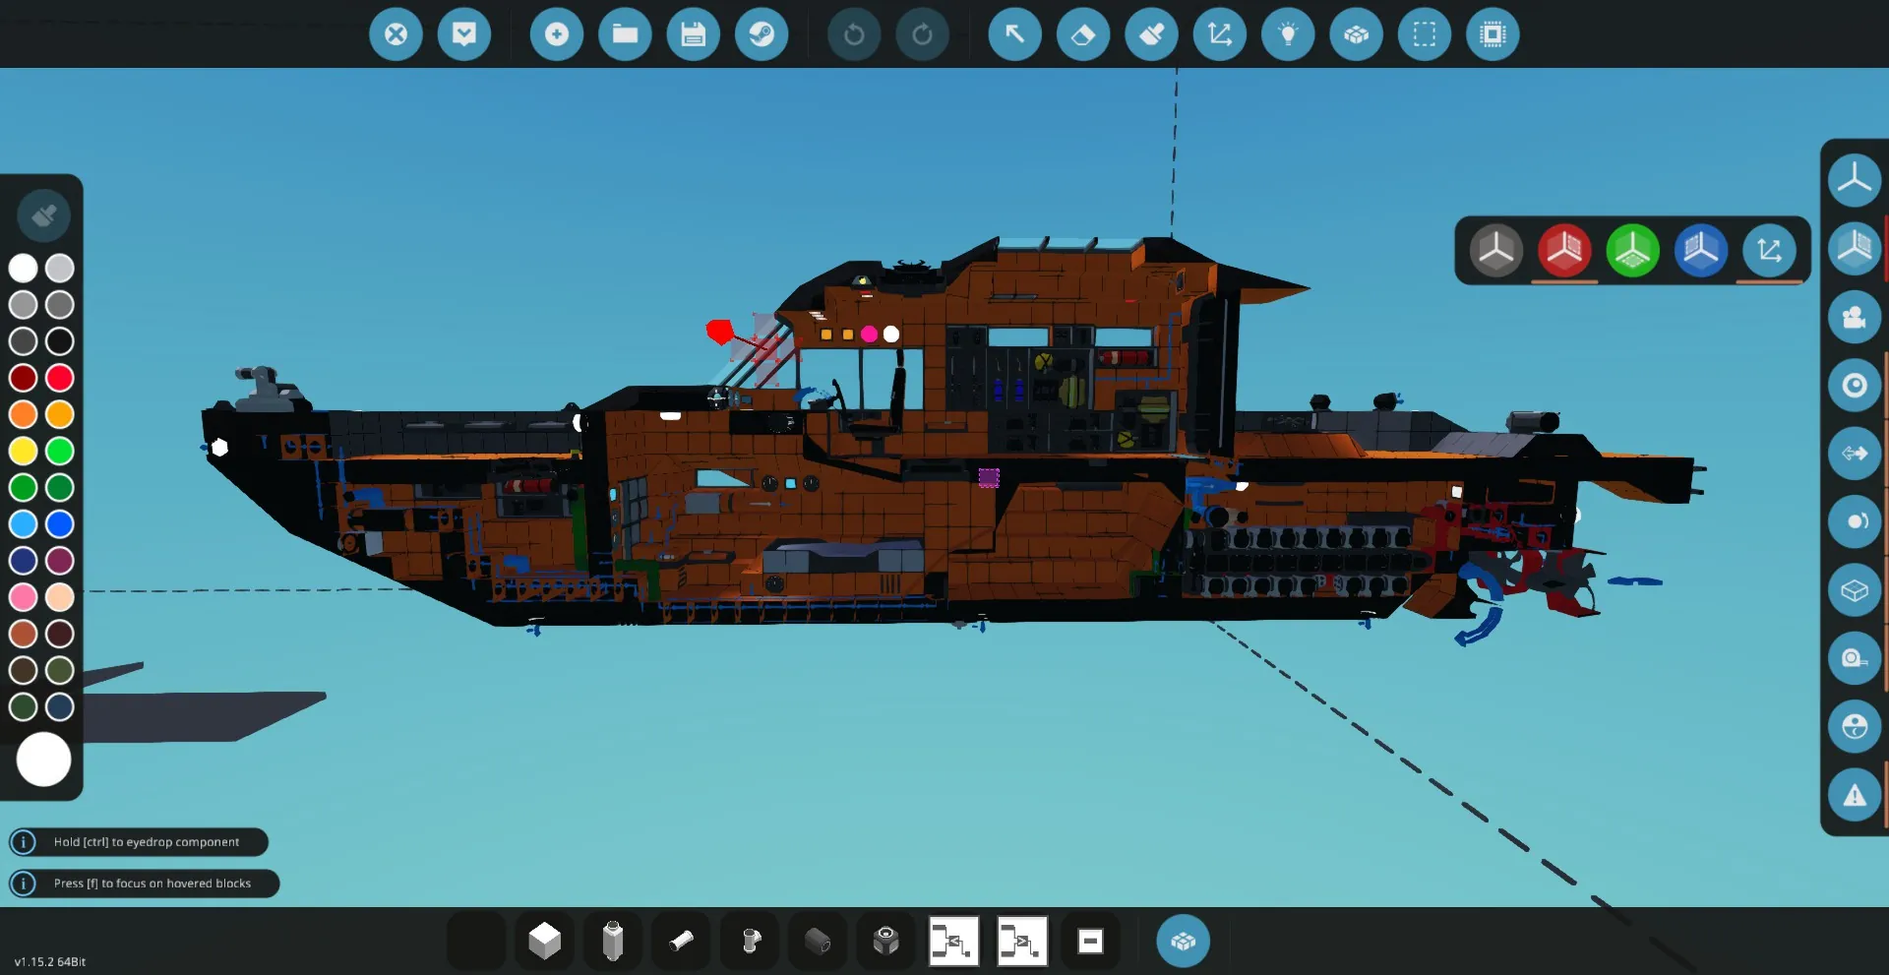Click the Steam Workshop upload icon
Image resolution: width=1889 pixels, height=975 pixels.
[762, 34]
